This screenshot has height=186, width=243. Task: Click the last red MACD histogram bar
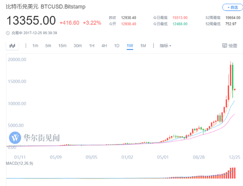(x=235, y=173)
